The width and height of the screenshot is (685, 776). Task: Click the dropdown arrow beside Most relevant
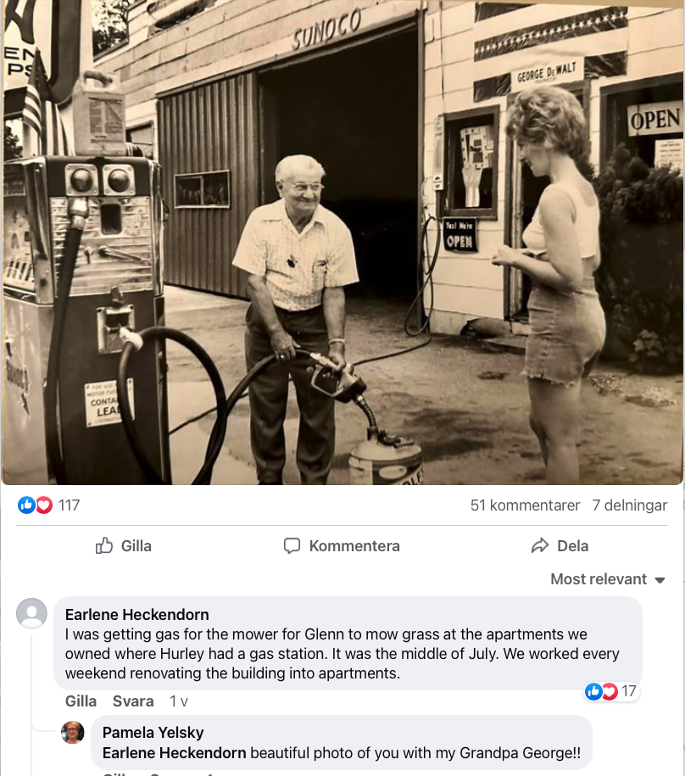point(660,580)
